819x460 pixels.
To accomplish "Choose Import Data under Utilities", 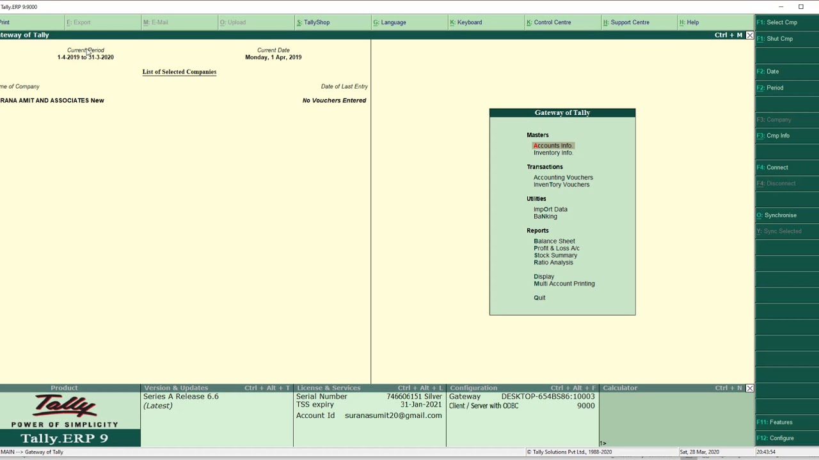I will click(550, 210).
